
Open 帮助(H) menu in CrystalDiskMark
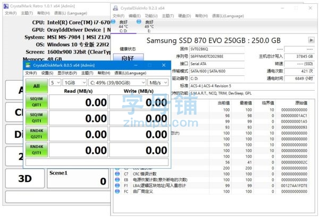click(104, 73)
